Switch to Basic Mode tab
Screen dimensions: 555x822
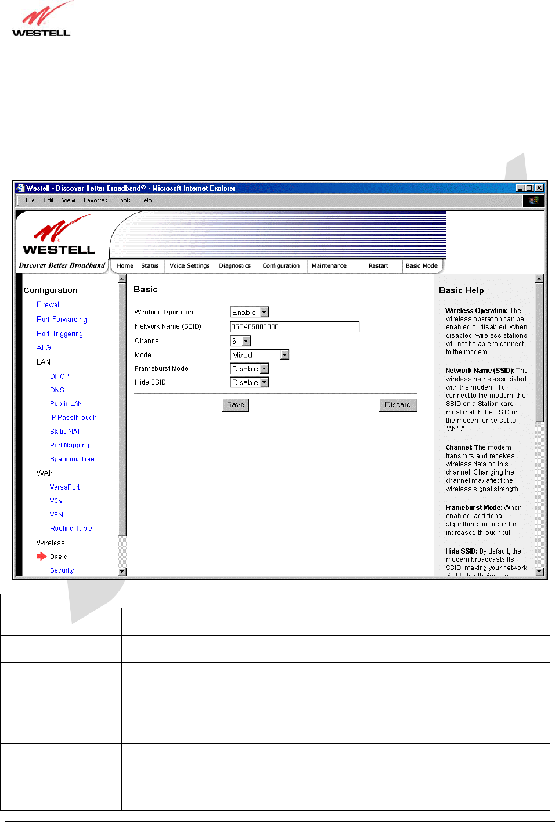pyautogui.click(x=421, y=266)
